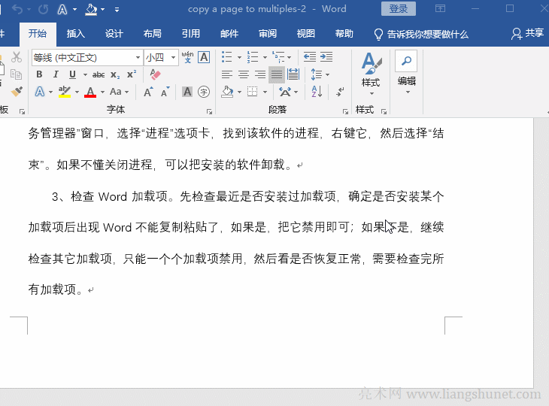Select the Format Painter brush
This screenshot has width=549, height=406.
(17, 92)
